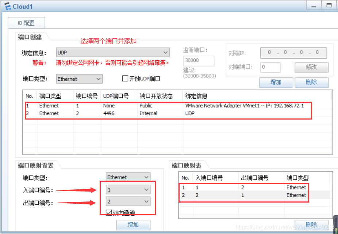Click the 增加 button in 端口映射设置
This screenshot has width=338, height=234.
click(x=133, y=225)
